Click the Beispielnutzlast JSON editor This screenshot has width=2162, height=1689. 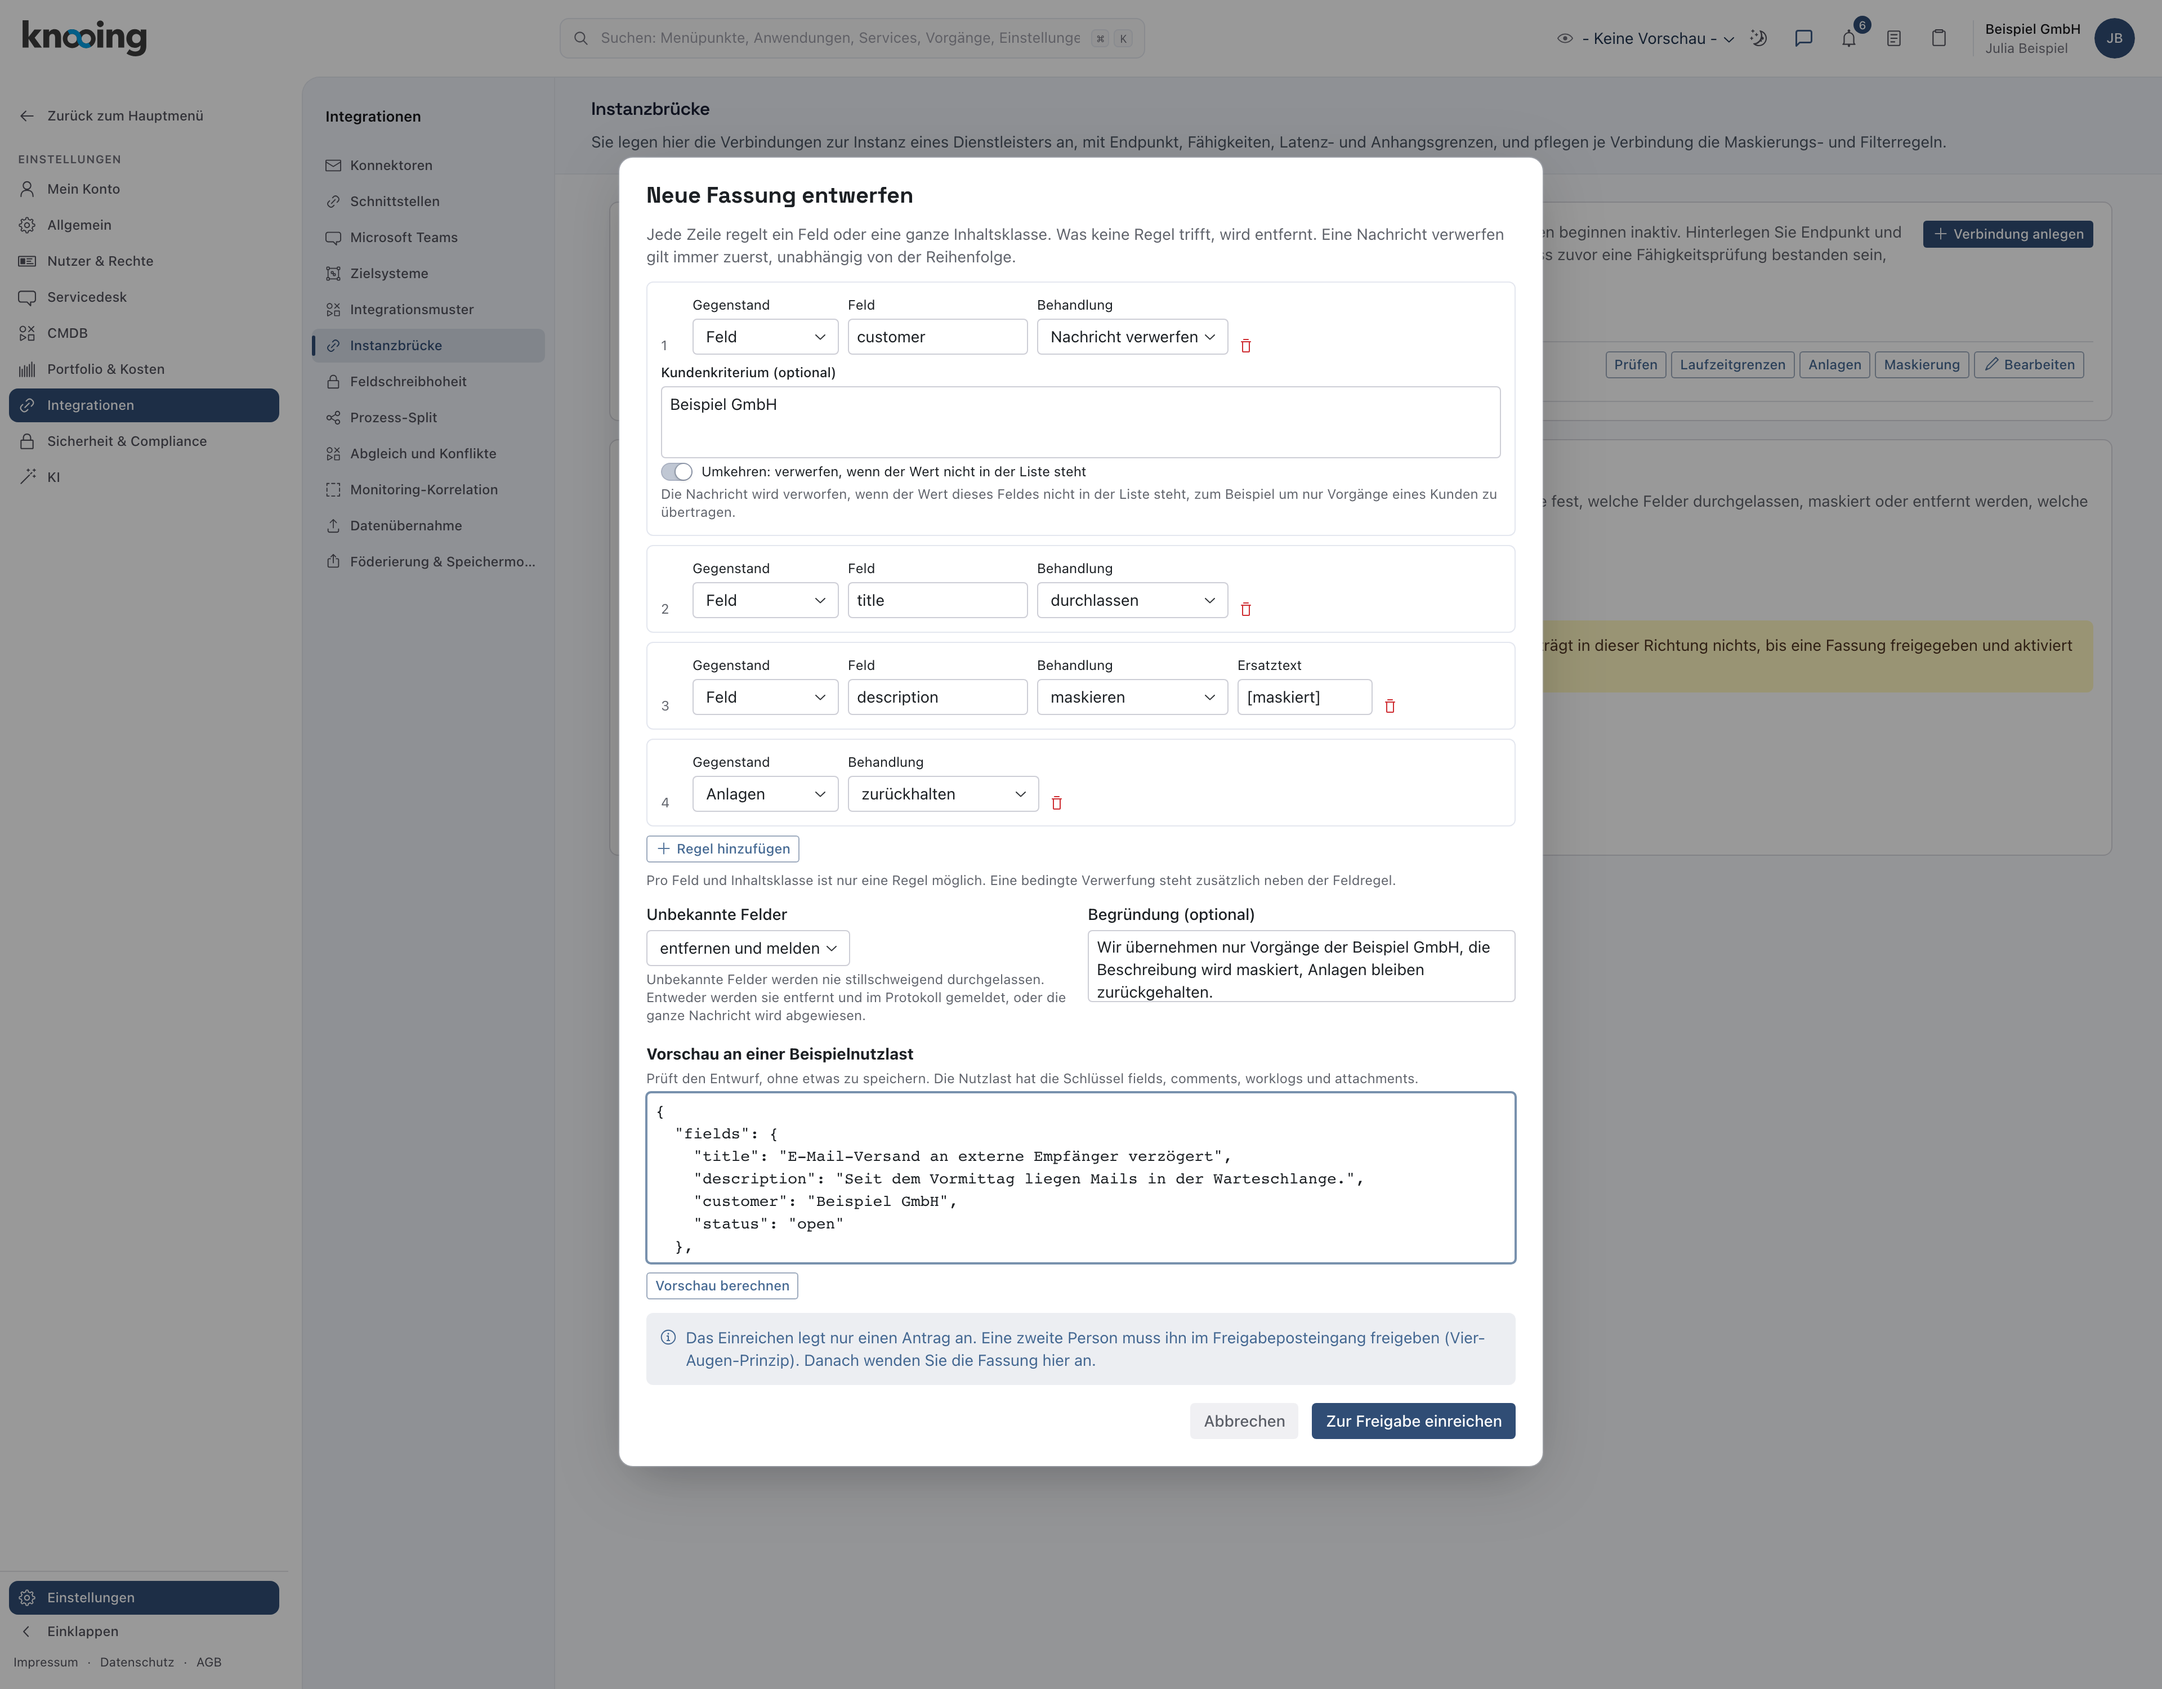click(x=1080, y=1178)
